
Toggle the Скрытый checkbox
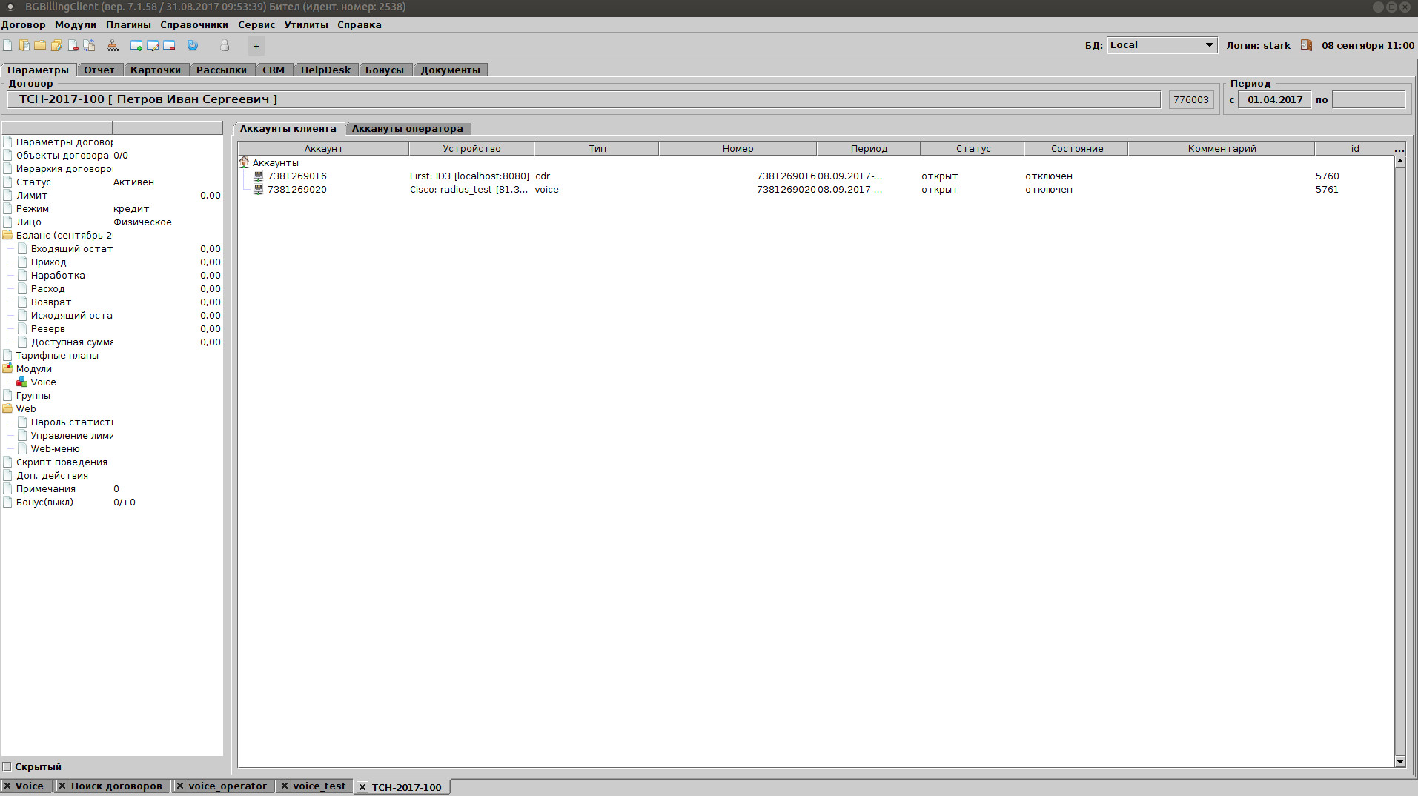[x=7, y=766]
